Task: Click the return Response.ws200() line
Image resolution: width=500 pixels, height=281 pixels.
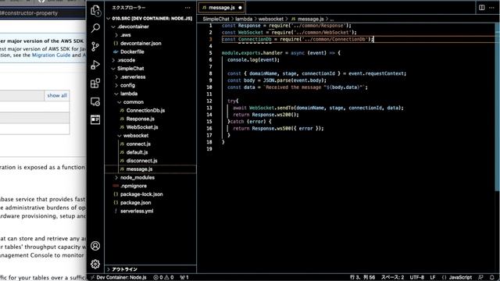Action: (x=266, y=115)
